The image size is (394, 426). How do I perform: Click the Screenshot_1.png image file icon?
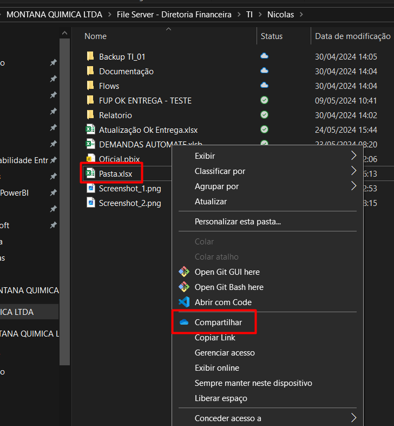[90, 189]
